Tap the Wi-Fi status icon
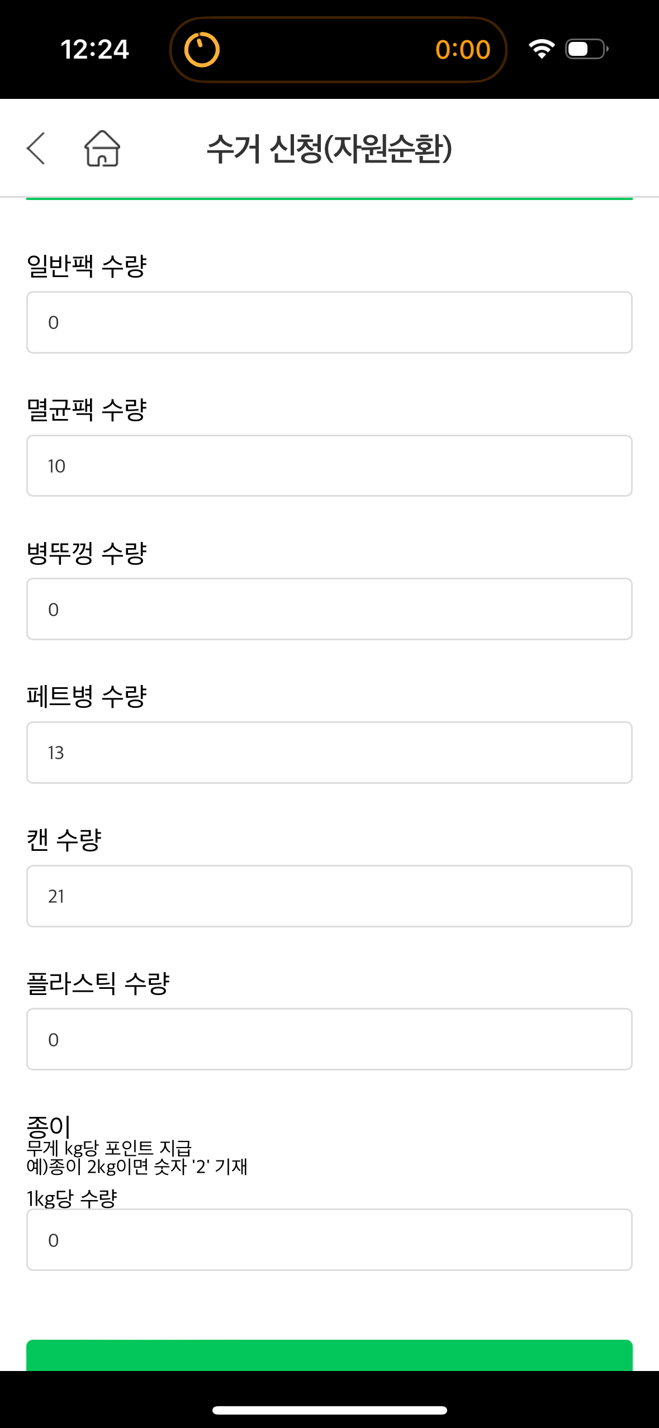659x1428 pixels. tap(541, 49)
